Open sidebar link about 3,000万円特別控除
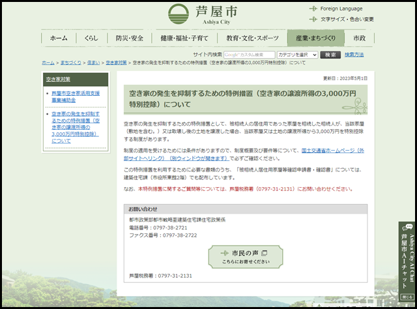Screen dimensions: 417x309 point(76,127)
